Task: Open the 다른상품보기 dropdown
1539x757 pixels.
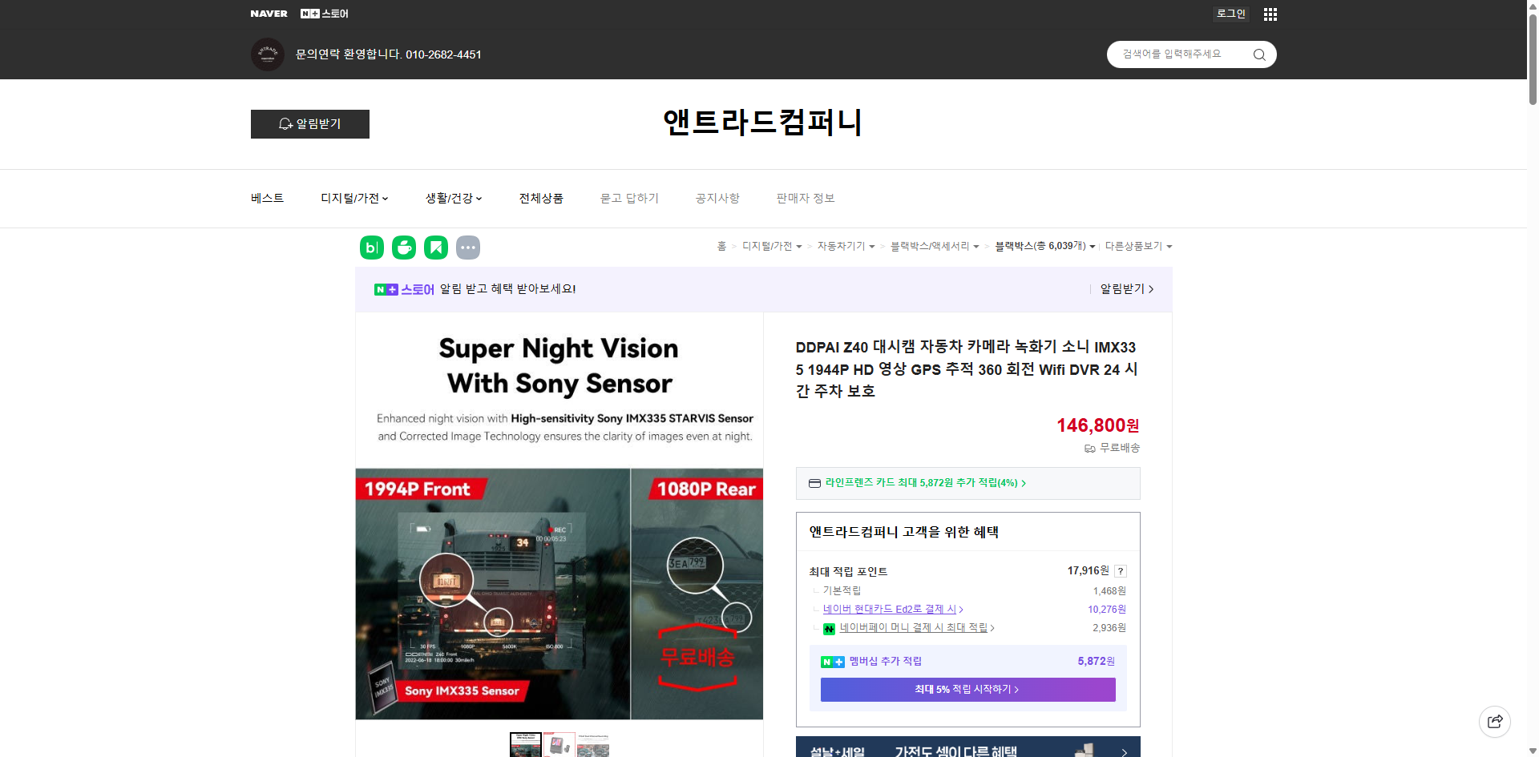Action: click(x=1137, y=247)
